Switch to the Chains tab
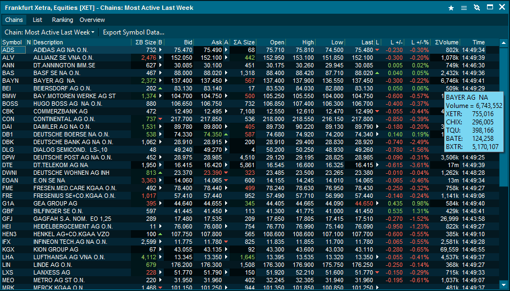 [x=14, y=20]
